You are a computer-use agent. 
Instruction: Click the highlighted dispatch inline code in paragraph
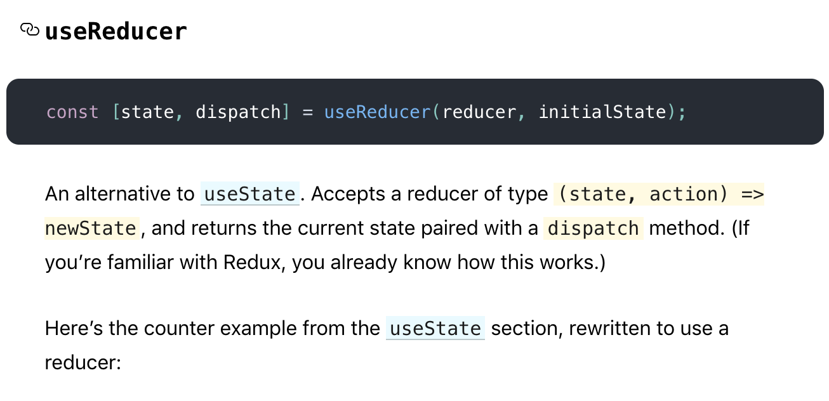(x=593, y=227)
